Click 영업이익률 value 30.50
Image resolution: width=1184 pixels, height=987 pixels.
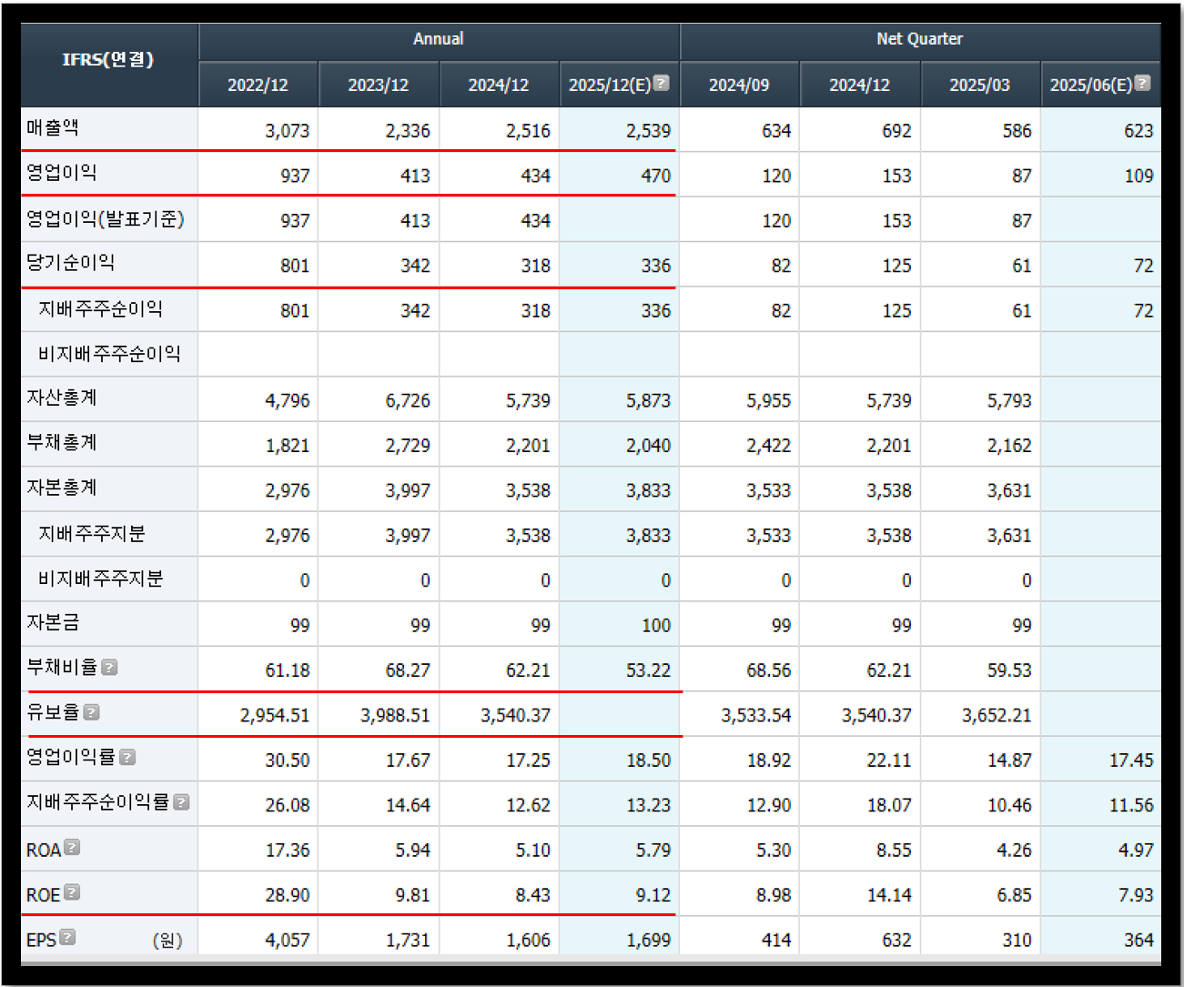pyautogui.click(x=288, y=760)
